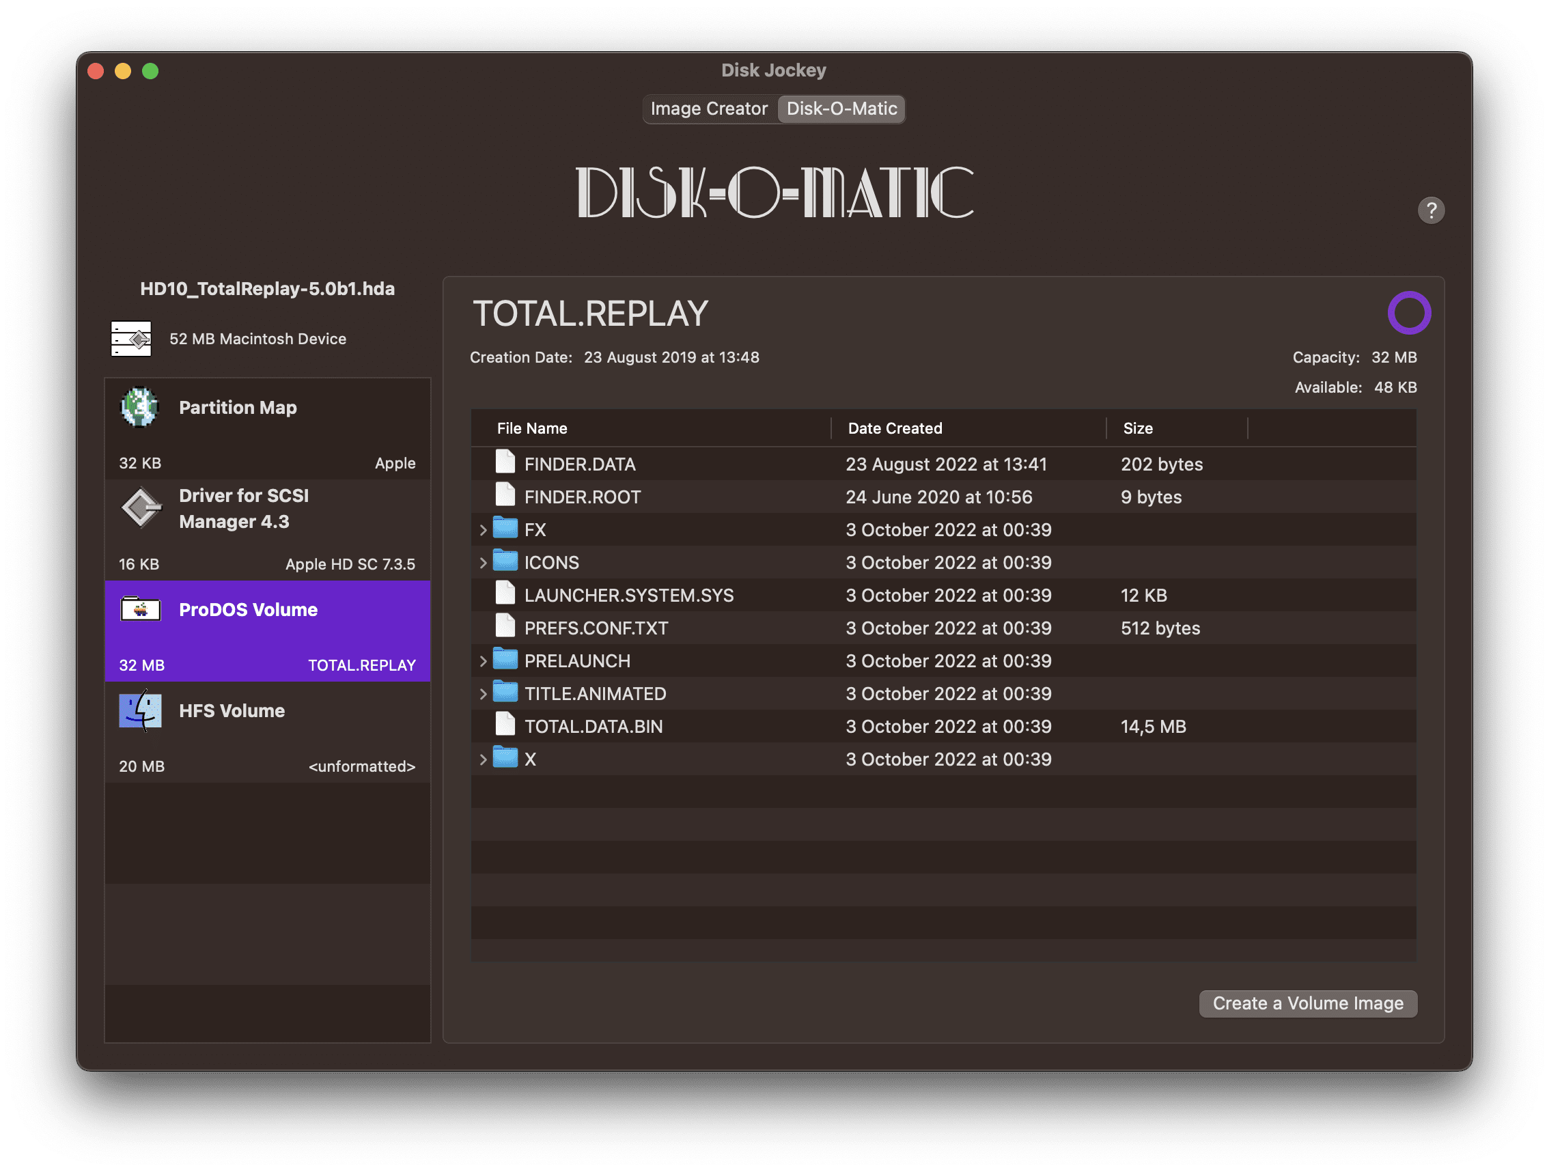Click the 9 bytes size value

click(1152, 497)
